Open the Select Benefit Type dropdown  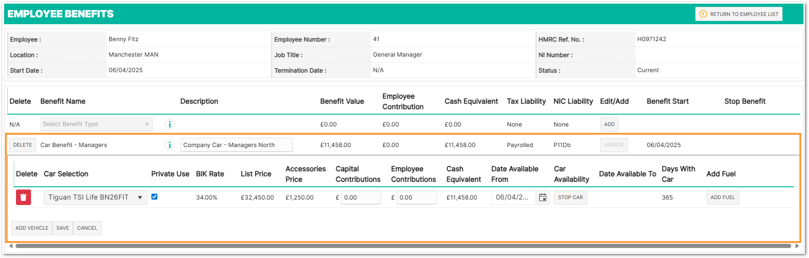pos(96,124)
